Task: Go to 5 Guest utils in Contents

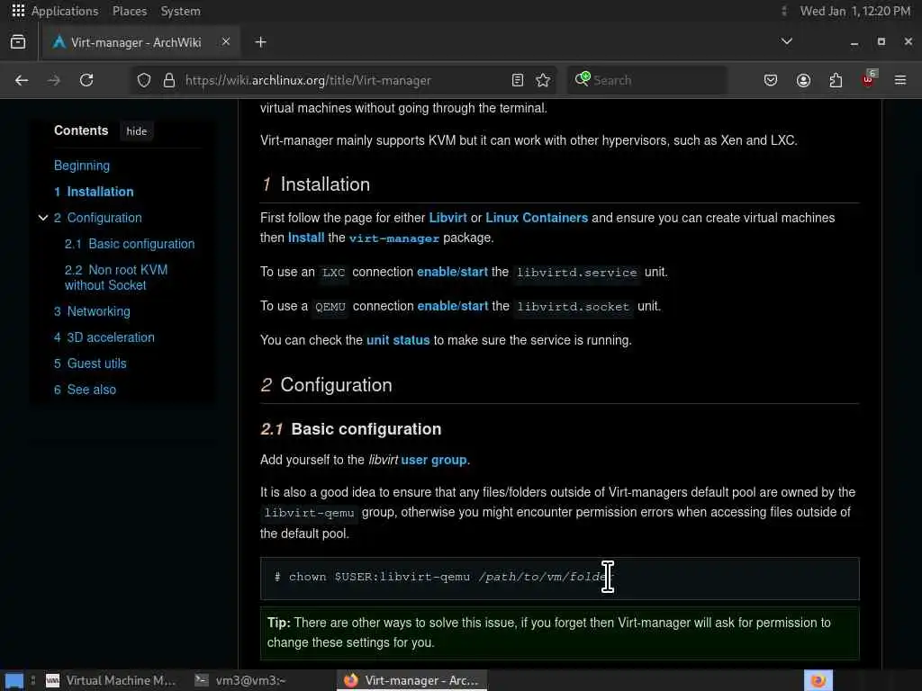Action: (x=90, y=363)
